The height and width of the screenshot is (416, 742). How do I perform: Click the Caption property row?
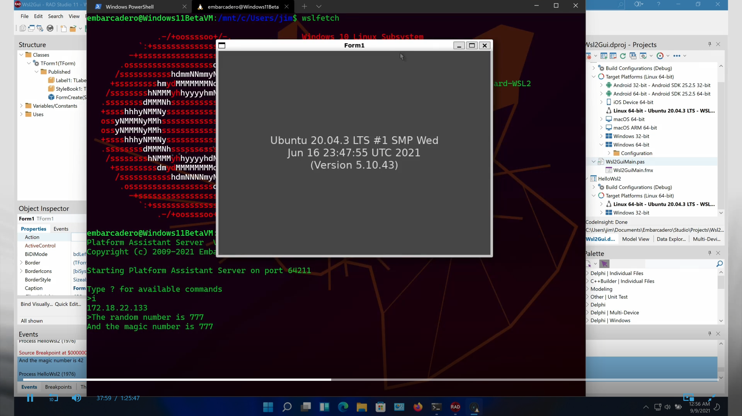52,289
